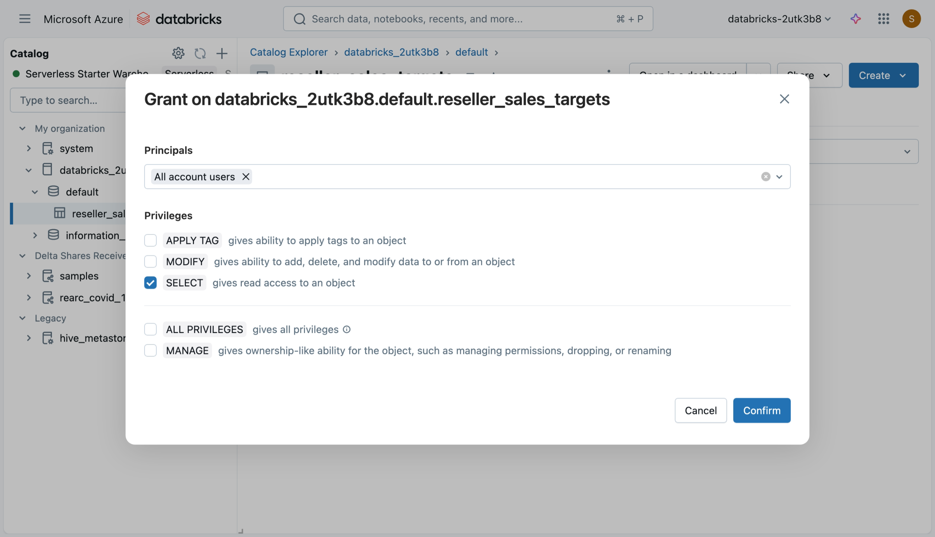Go to Catalog Explorer breadcrumb
This screenshot has width=935, height=537.
tap(289, 52)
